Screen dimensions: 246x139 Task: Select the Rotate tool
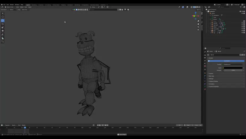pyautogui.click(x=3, y=24)
